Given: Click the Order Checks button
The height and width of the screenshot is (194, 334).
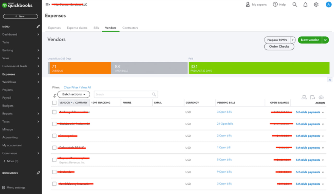Looking at the screenshot, I should tap(279, 47).
